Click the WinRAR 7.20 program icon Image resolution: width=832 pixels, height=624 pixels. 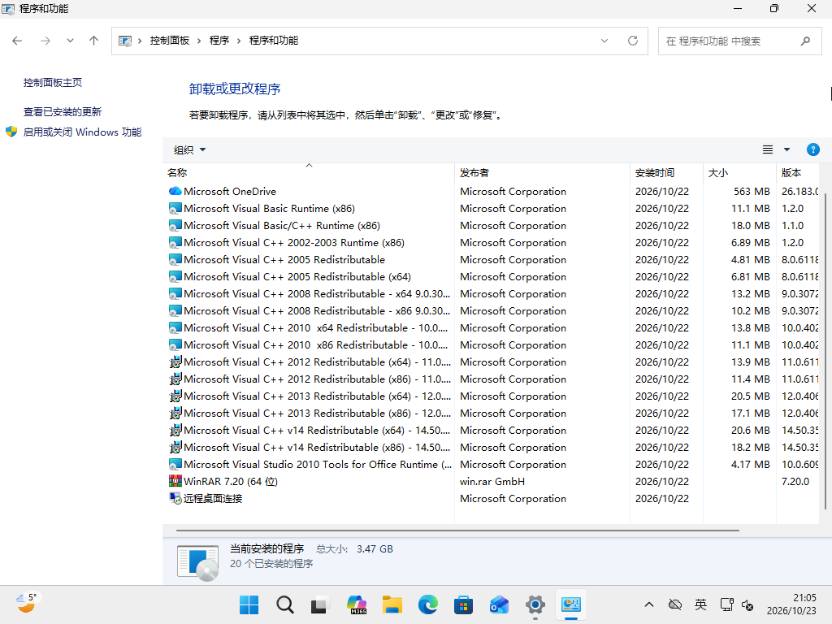[x=175, y=481]
